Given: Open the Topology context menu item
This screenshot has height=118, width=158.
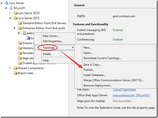Looking at the screenshot, I should pos(55,48).
